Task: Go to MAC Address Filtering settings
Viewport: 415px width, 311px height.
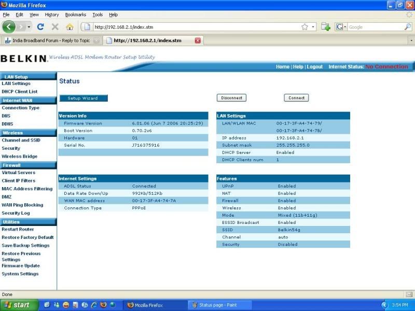Action: coord(27,189)
